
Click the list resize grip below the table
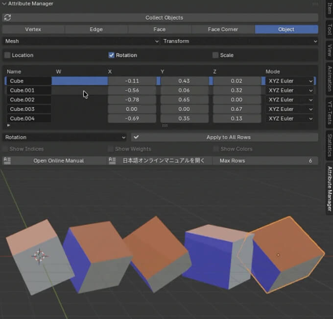tap(165, 126)
